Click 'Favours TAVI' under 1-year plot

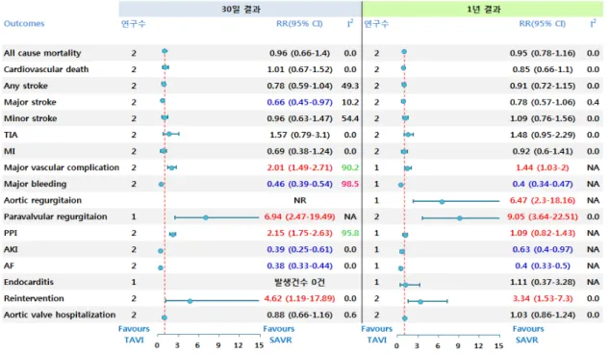tap(377, 334)
